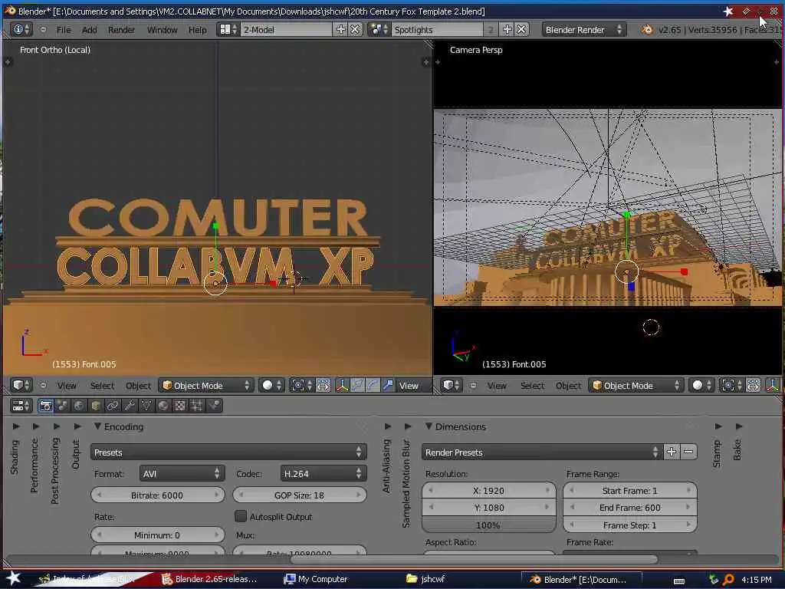Select the Object Data tab icon
The height and width of the screenshot is (589, 785).
[146, 406]
